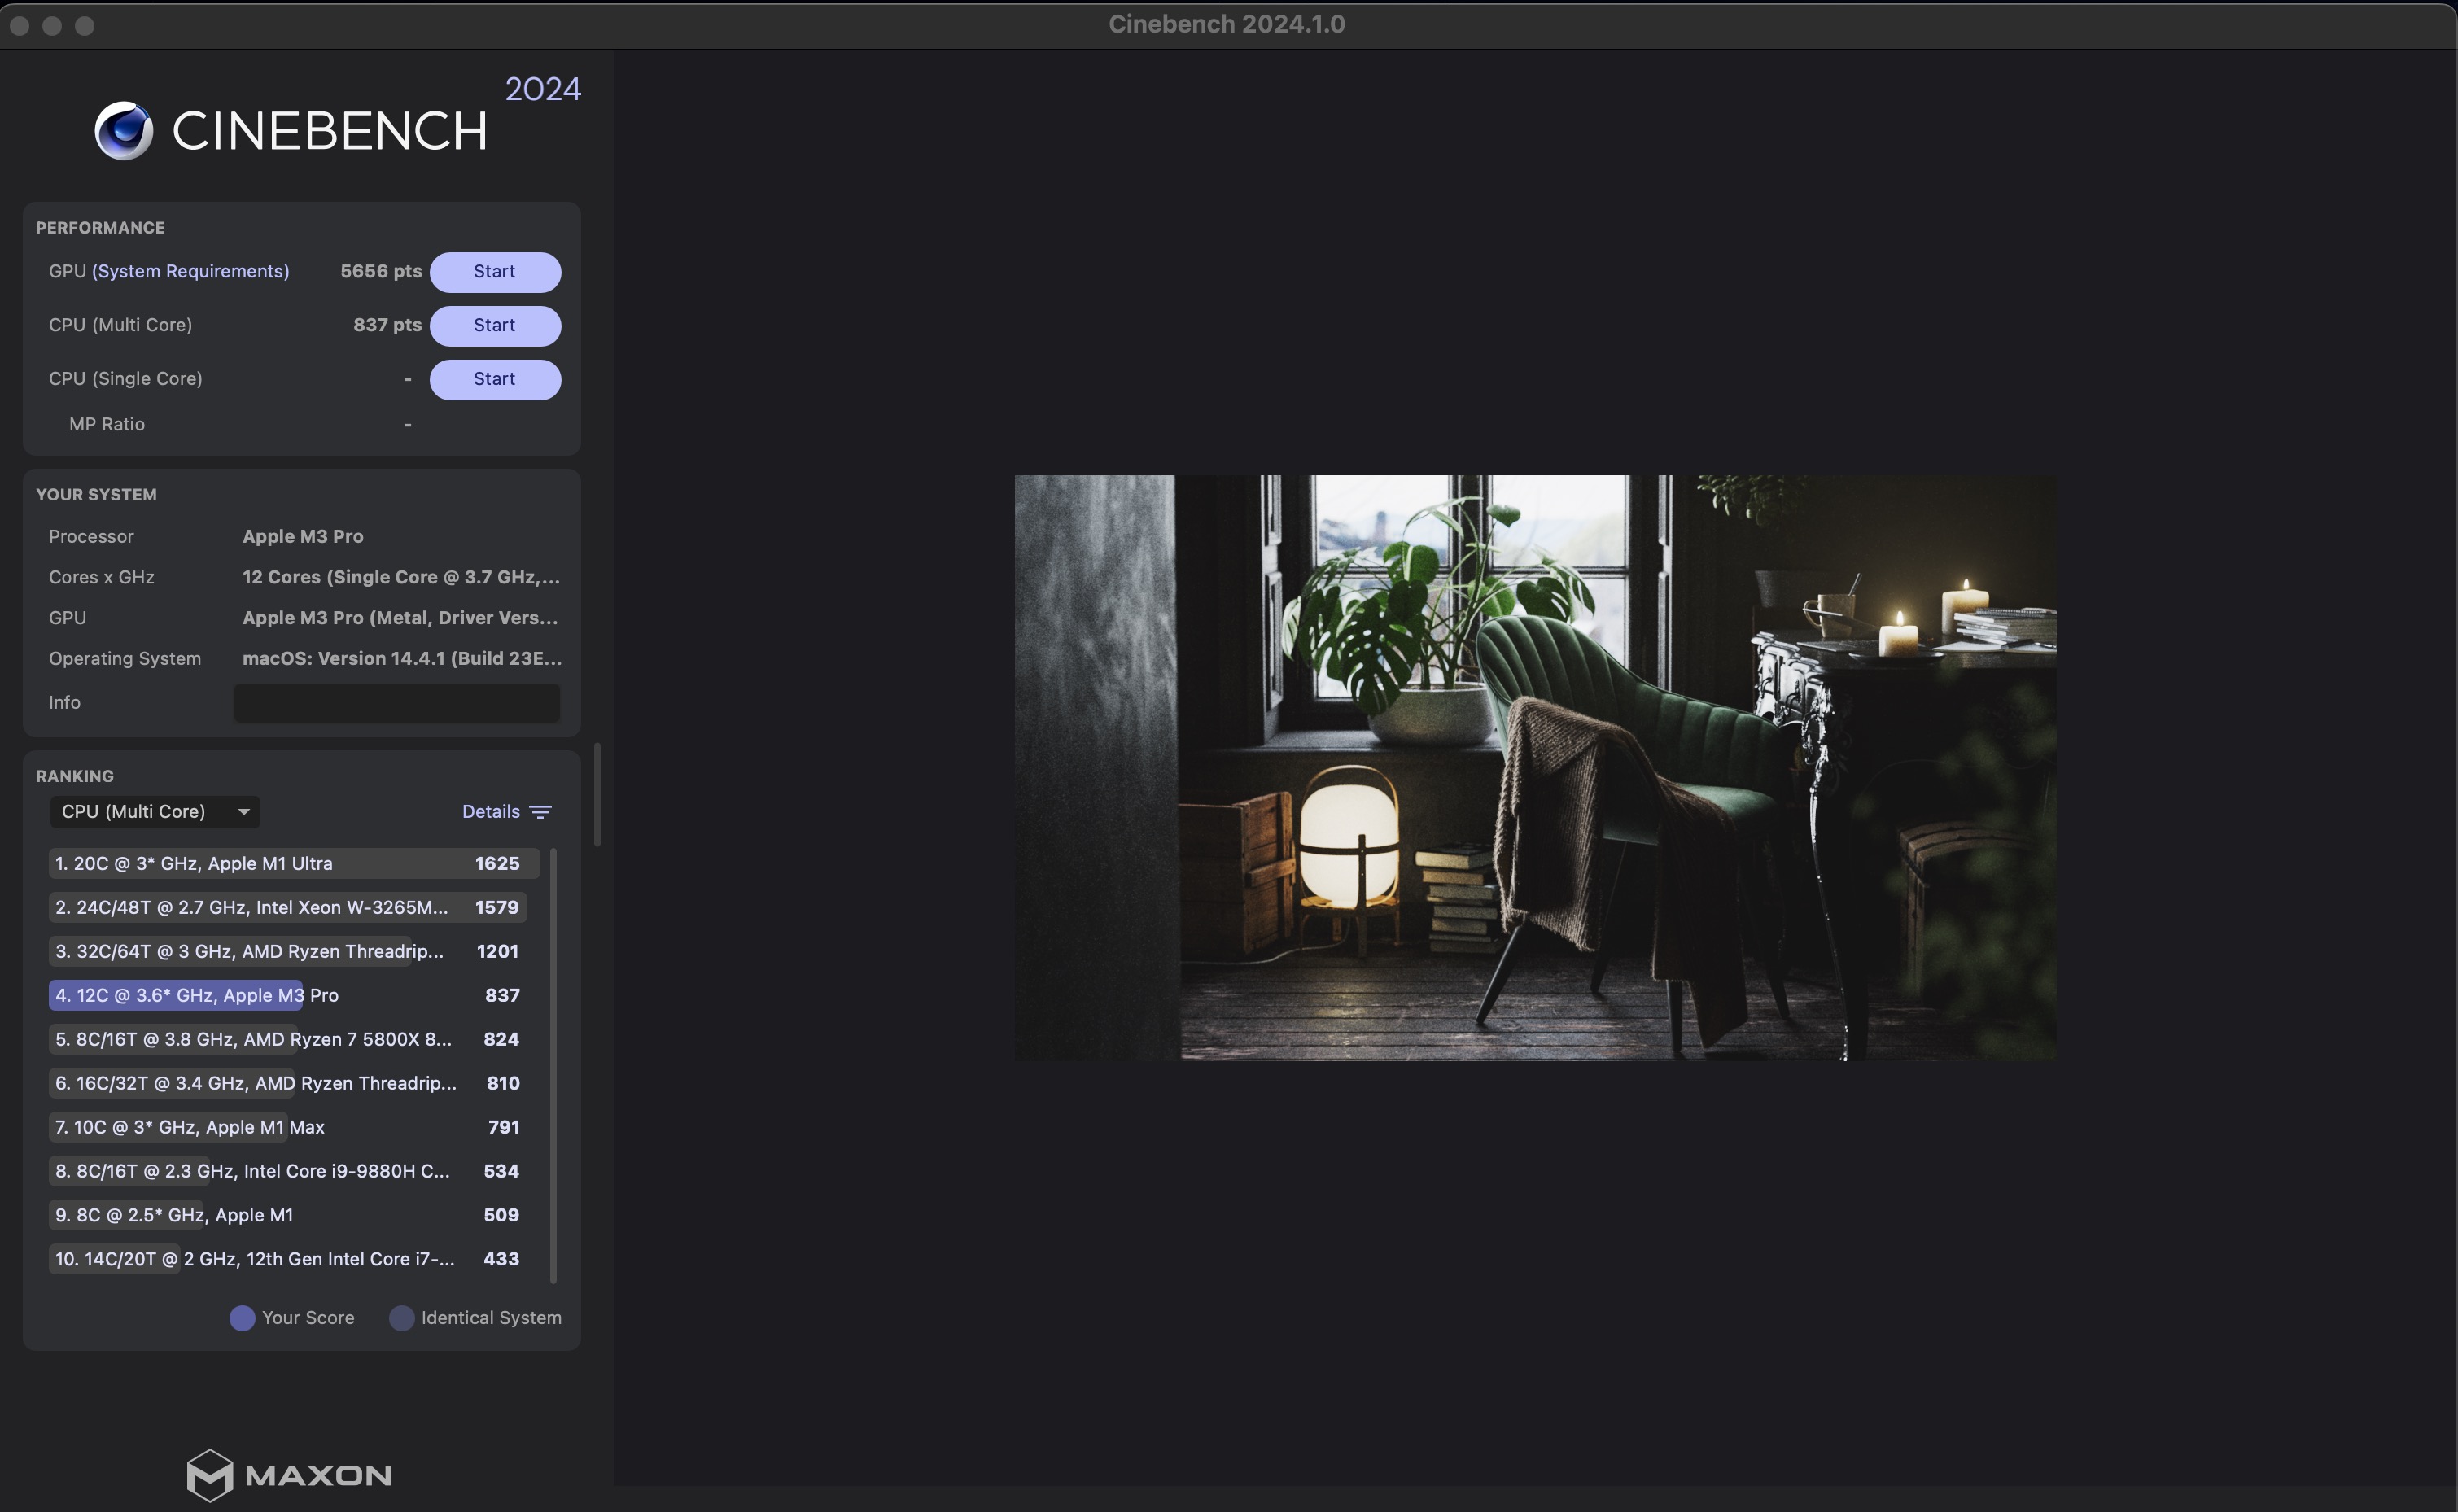2458x1512 pixels.
Task: Toggle the ranking Details view
Action: tap(491, 812)
